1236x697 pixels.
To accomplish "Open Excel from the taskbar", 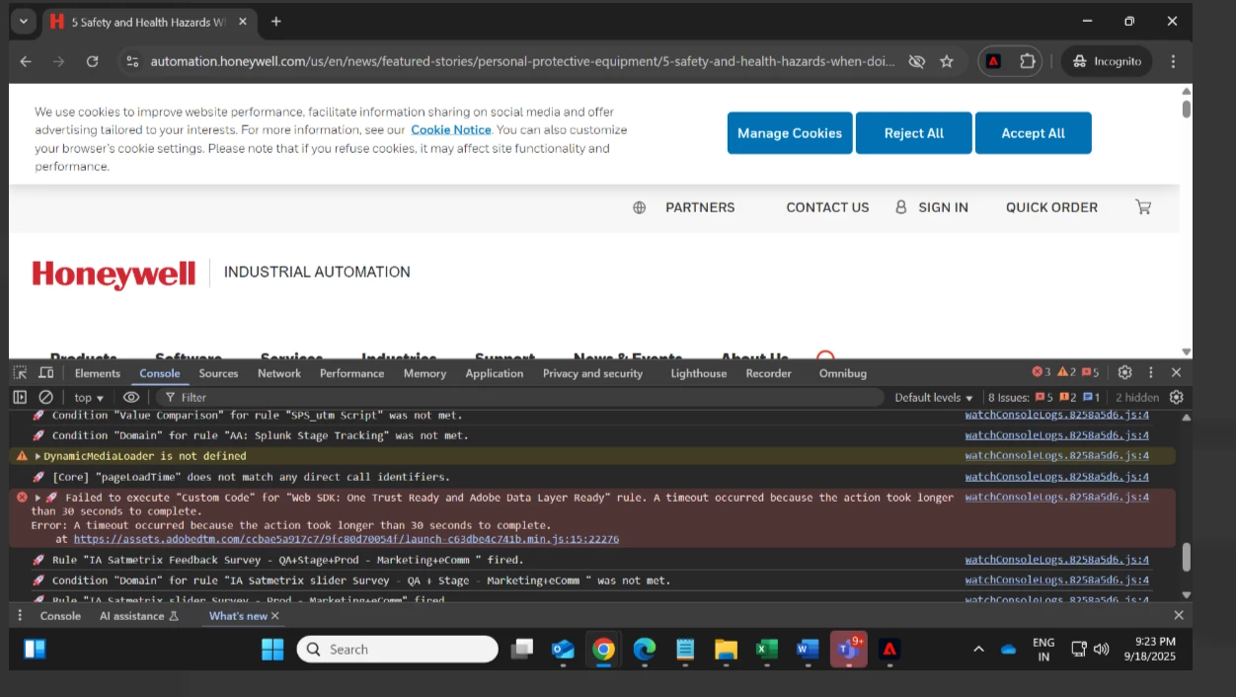I will [x=766, y=649].
